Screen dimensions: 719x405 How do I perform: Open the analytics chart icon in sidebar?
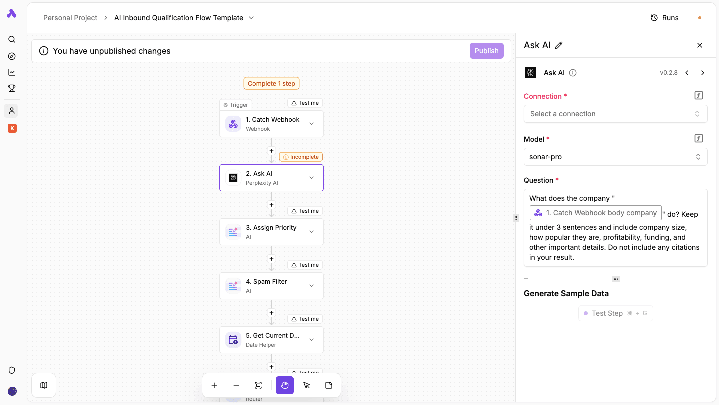12,72
